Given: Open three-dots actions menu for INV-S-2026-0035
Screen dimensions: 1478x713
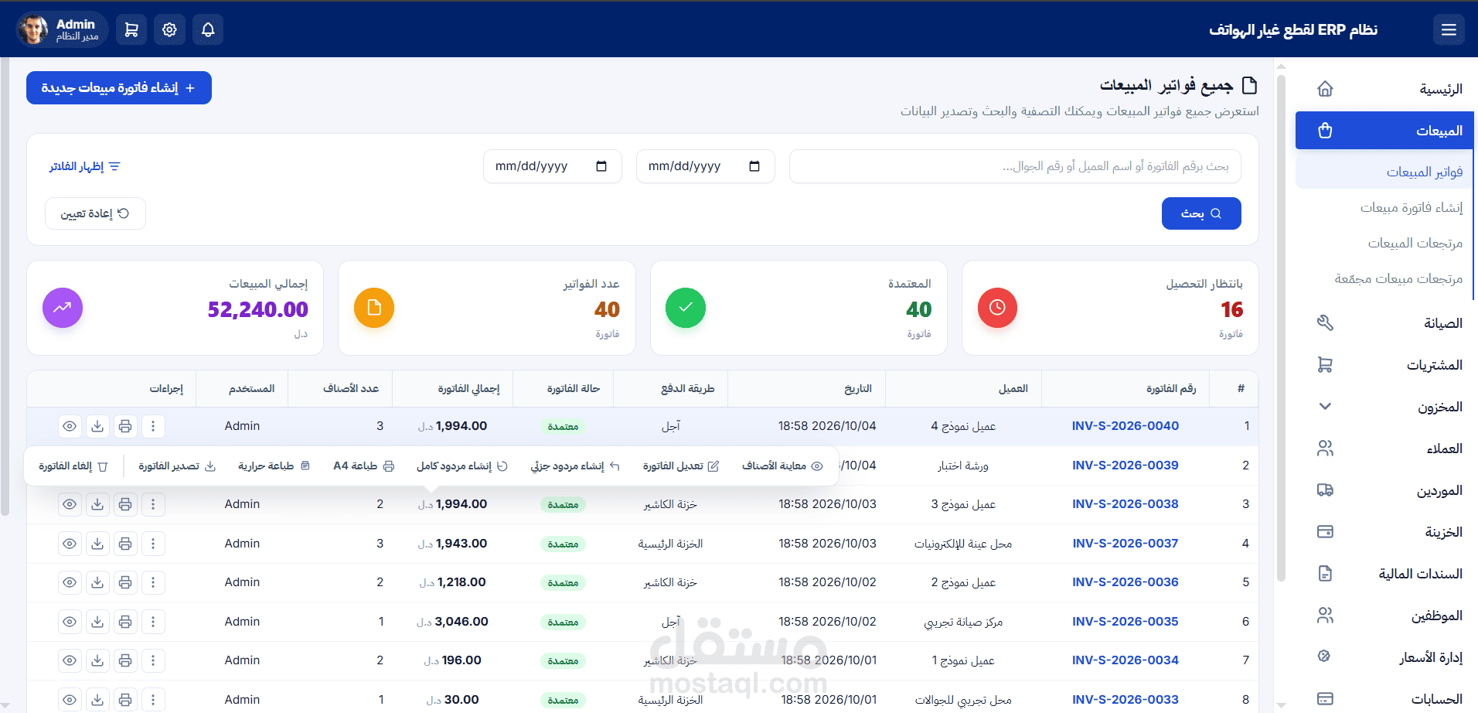Looking at the screenshot, I should pos(153,622).
